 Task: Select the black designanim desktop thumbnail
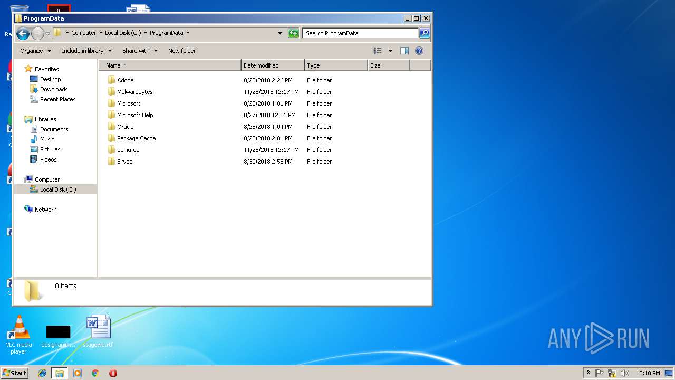(x=58, y=331)
